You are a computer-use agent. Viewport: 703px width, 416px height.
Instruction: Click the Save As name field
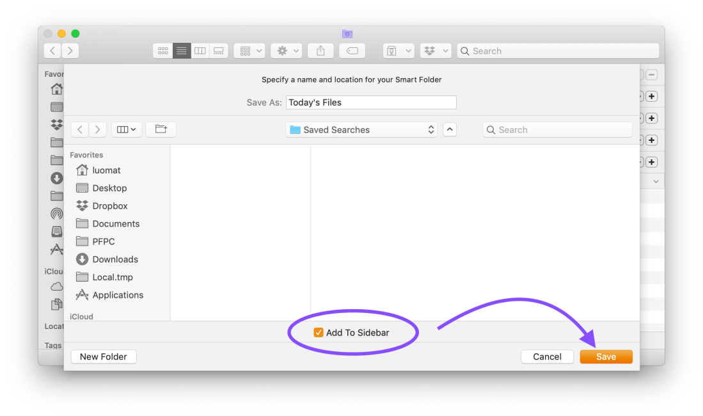click(x=371, y=102)
